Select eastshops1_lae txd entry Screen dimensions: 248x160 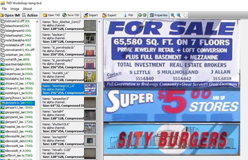18,93
